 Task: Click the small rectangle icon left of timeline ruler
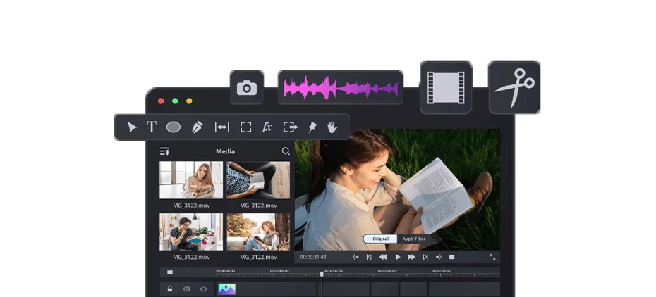170,272
